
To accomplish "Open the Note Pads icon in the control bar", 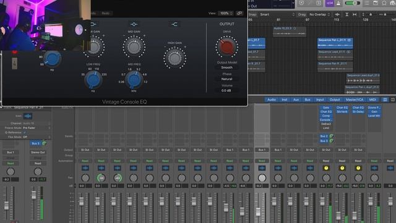I will click(x=376, y=3).
